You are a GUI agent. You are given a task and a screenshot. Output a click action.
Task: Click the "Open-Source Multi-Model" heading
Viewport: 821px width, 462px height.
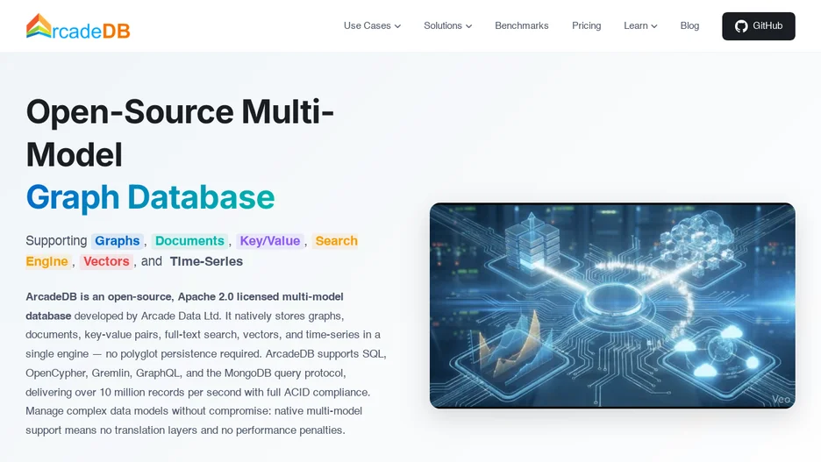coord(180,133)
